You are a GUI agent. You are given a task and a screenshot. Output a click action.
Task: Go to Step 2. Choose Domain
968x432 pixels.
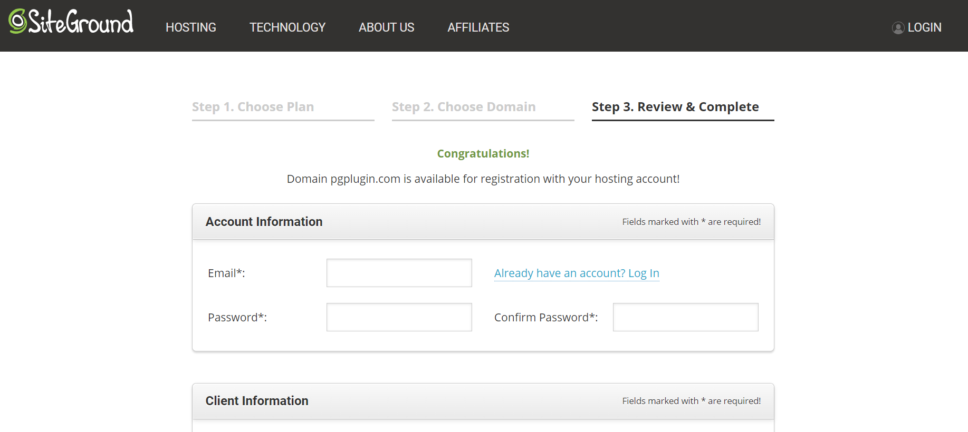[464, 107]
